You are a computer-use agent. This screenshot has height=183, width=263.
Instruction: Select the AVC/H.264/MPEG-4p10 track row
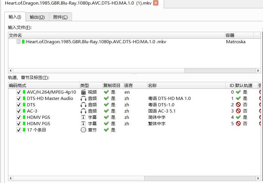click(134, 92)
